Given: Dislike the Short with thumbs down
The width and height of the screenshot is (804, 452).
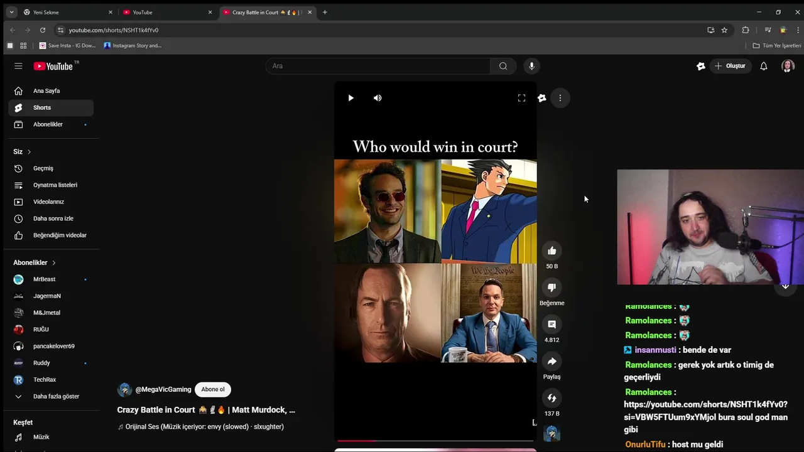Looking at the screenshot, I should tap(551, 288).
